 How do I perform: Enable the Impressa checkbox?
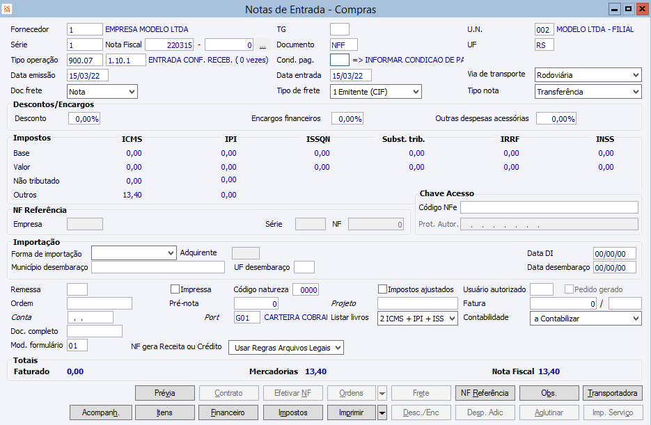(175, 289)
